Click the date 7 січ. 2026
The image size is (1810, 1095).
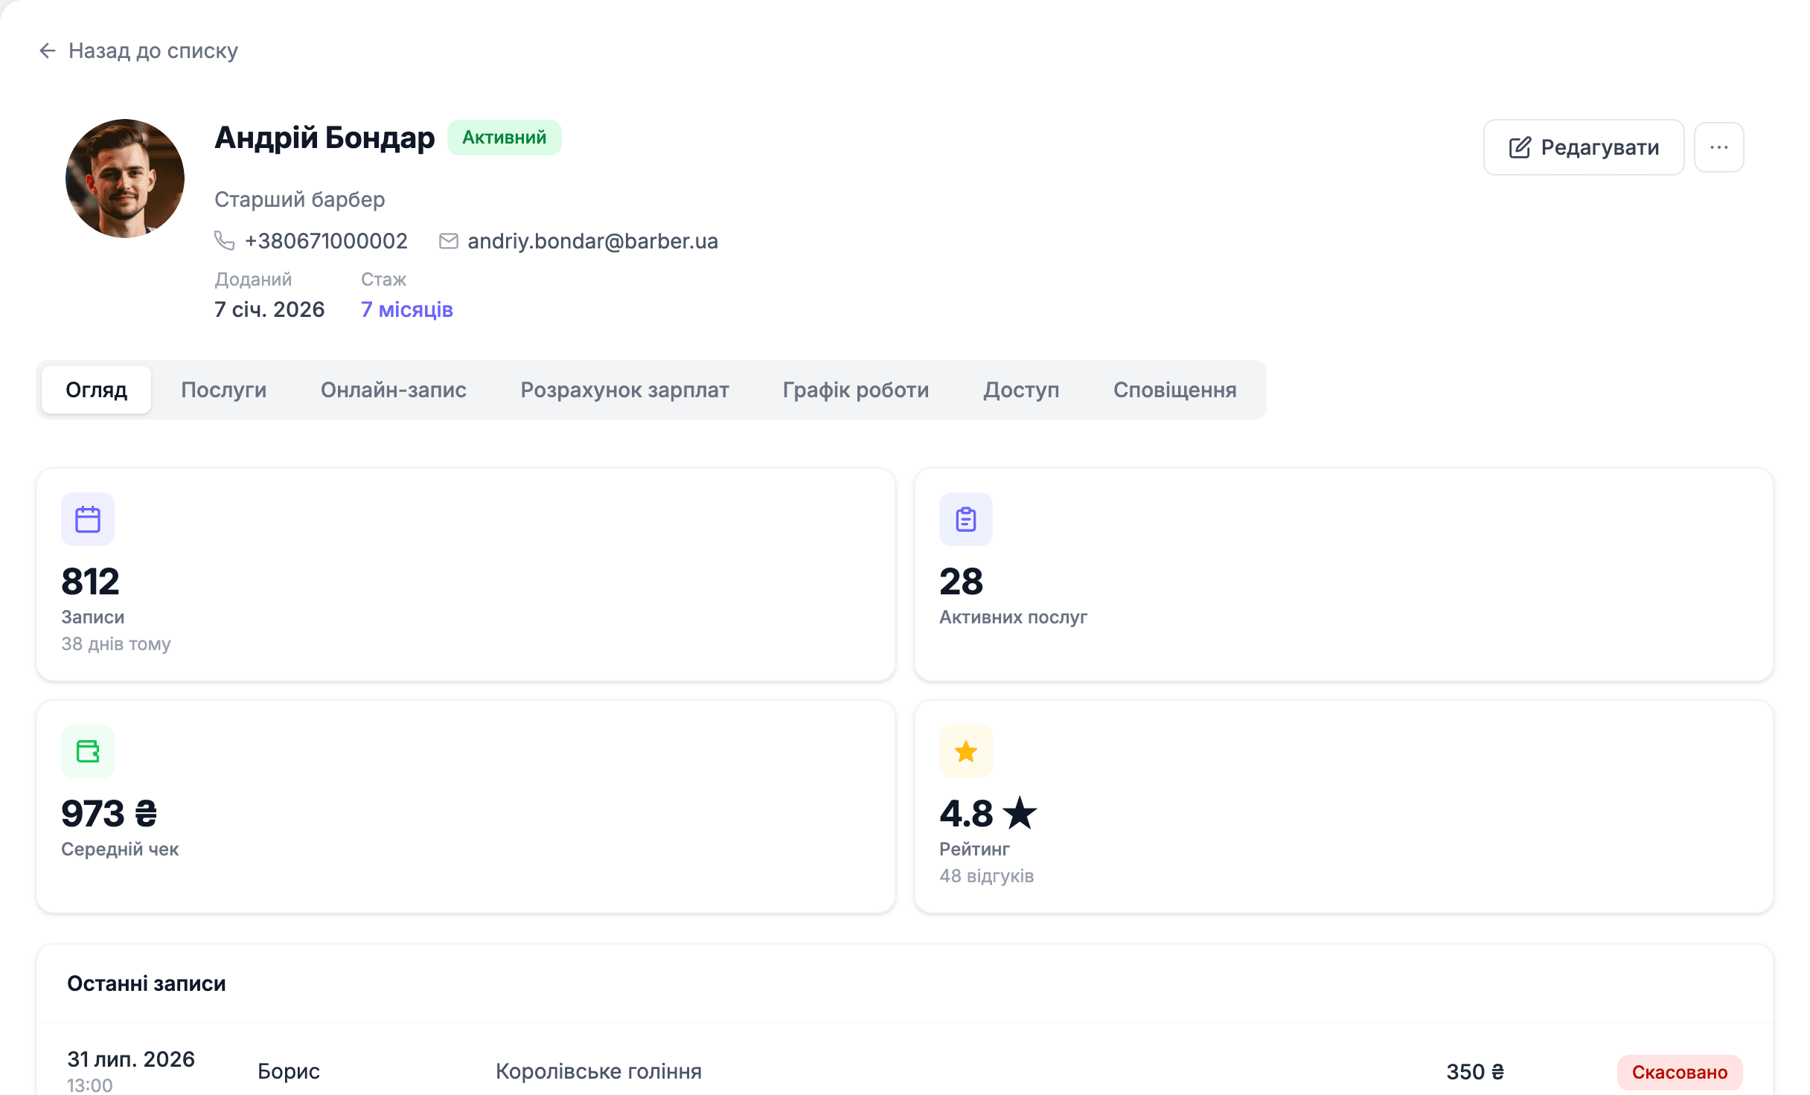269,309
